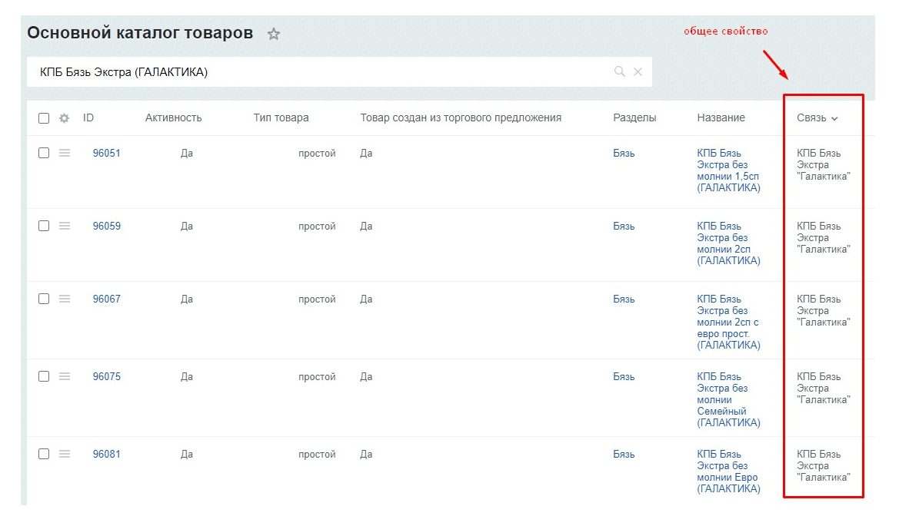
Task: Open row actions menu for item 96051
Action: [65, 154]
